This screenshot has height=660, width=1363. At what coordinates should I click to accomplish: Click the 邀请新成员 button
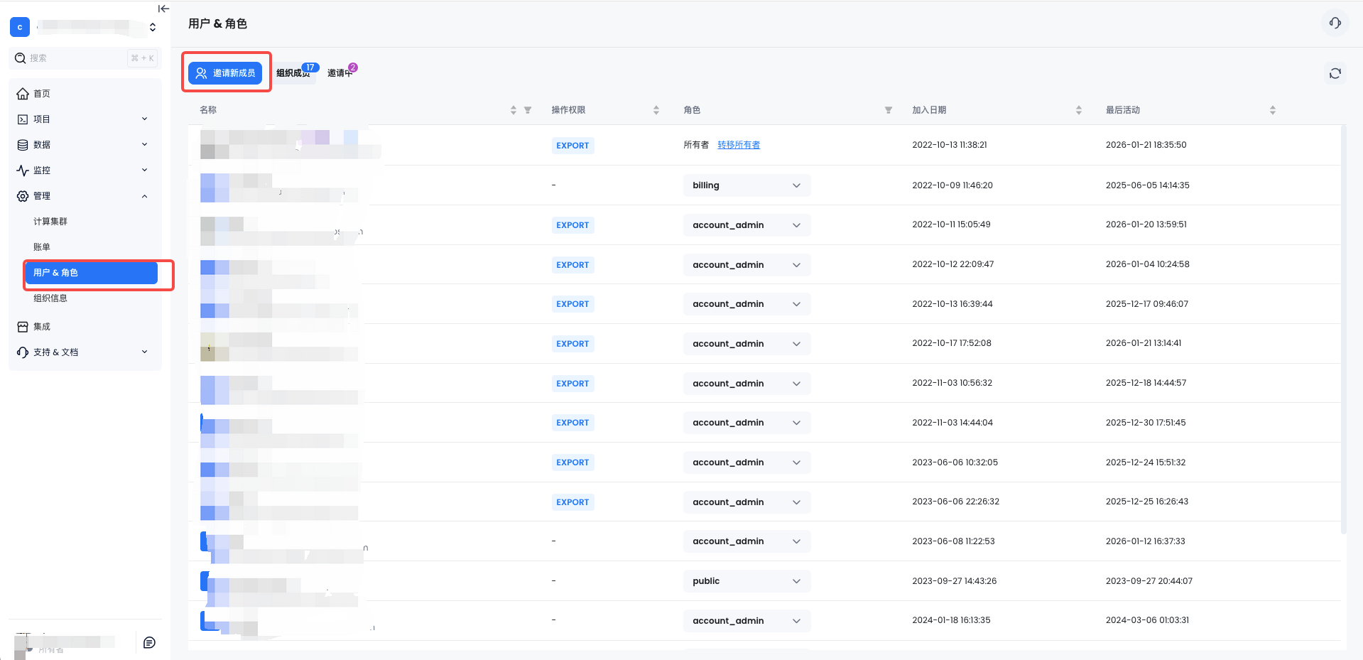click(225, 73)
